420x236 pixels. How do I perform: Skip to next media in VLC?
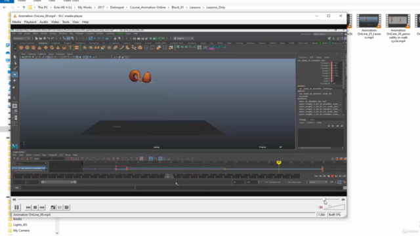[42, 207]
